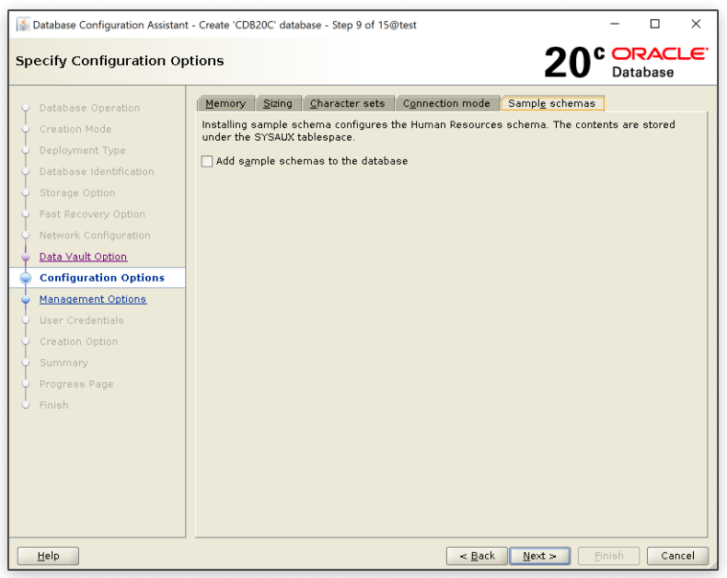Jump to Data Vault Option step link
The width and height of the screenshot is (727, 578).
83,257
